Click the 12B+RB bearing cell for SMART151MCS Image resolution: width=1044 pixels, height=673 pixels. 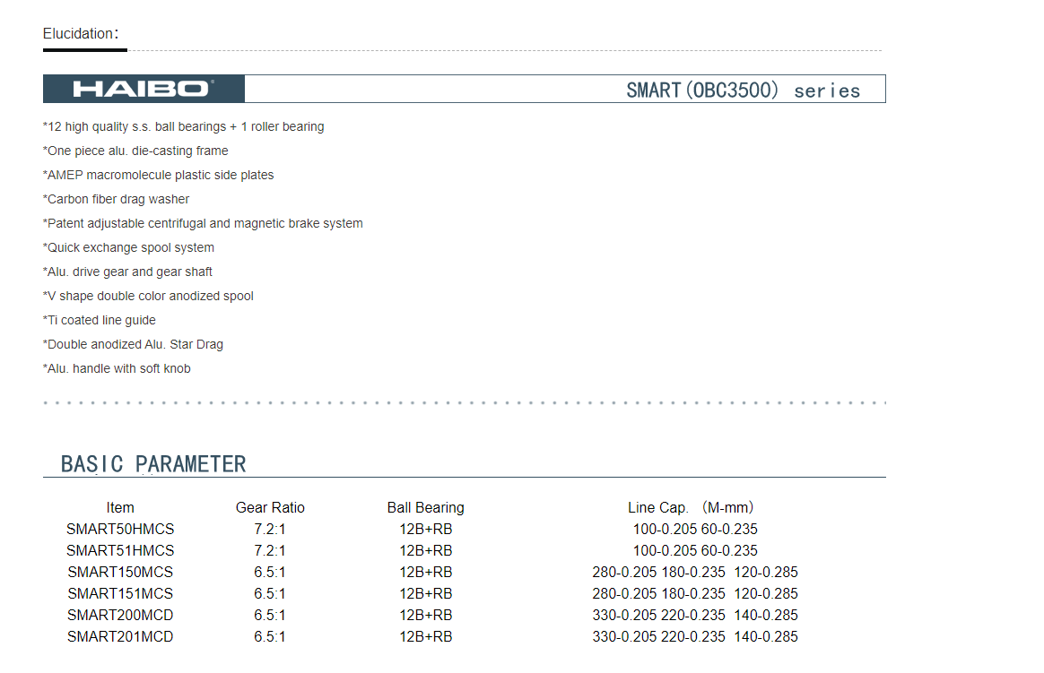(x=425, y=593)
